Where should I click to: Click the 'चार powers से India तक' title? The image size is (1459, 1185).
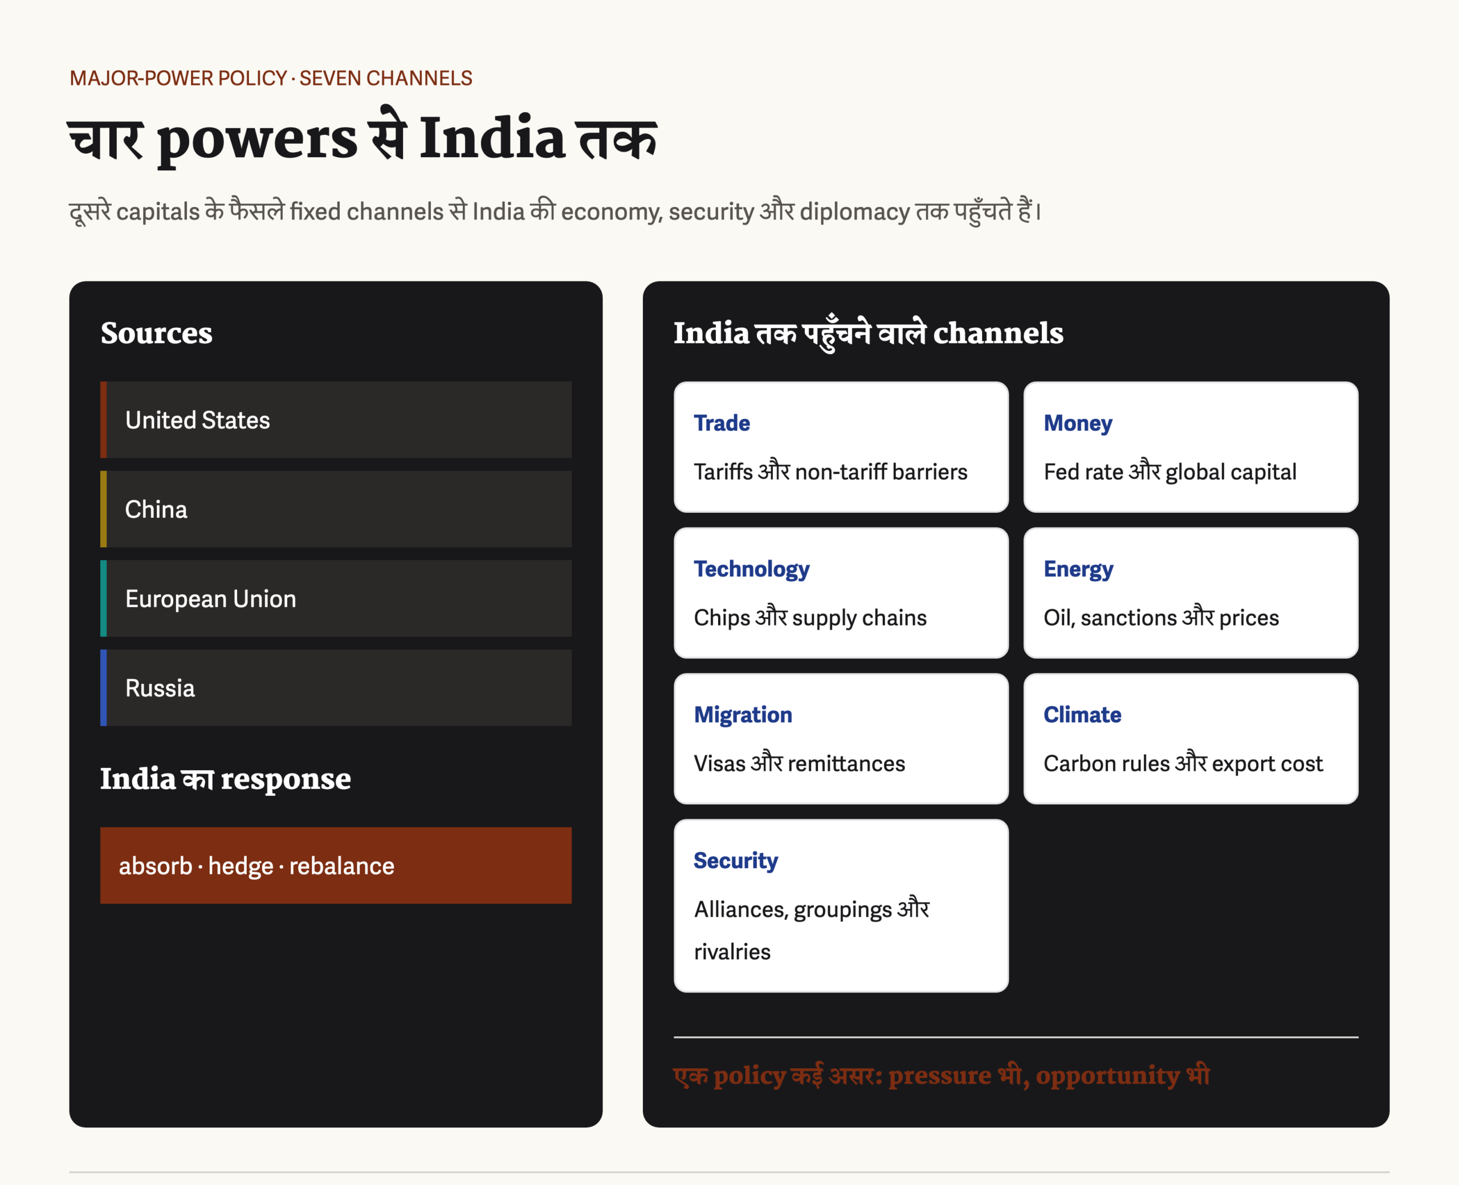pyautogui.click(x=362, y=137)
